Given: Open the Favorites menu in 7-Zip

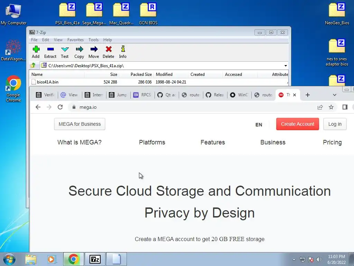Looking at the screenshot, I should [x=76, y=40].
